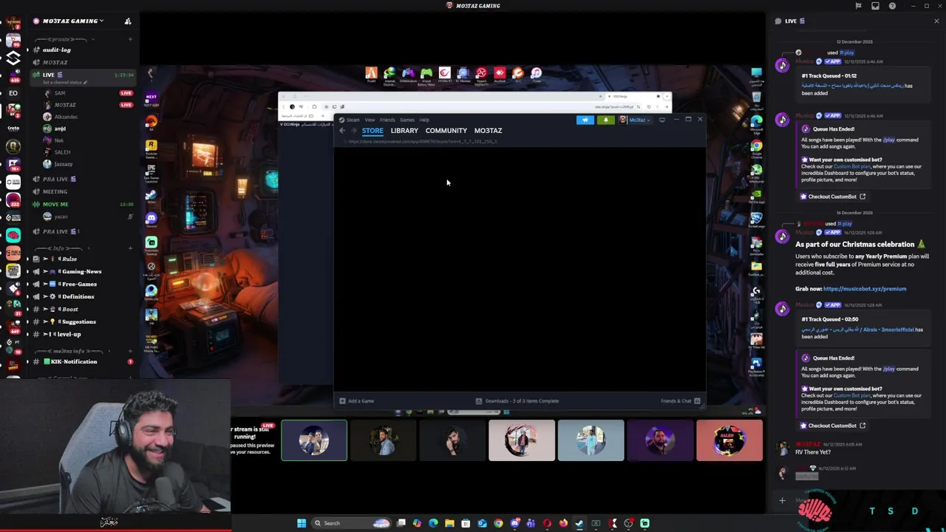Expand the MO3TAZ GAMING server dropdown

[x=73, y=21]
